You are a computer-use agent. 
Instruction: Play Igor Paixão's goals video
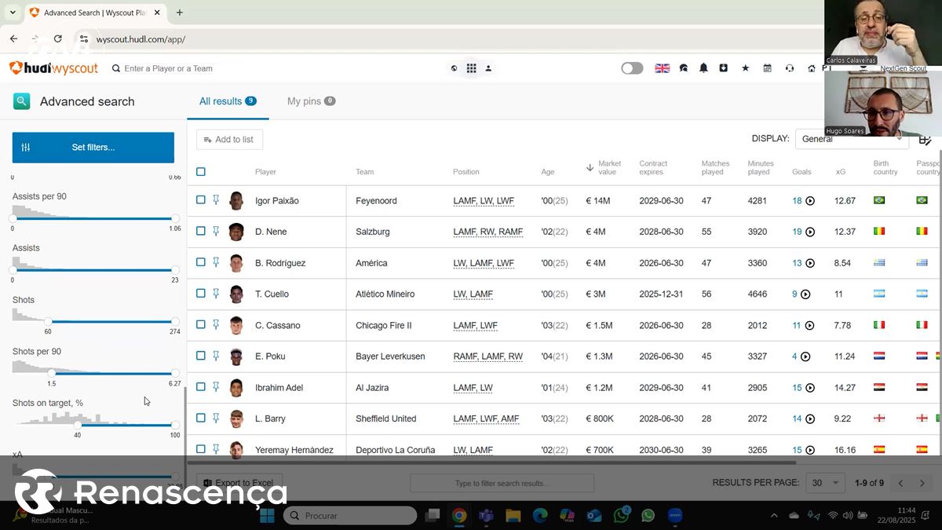point(810,201)
